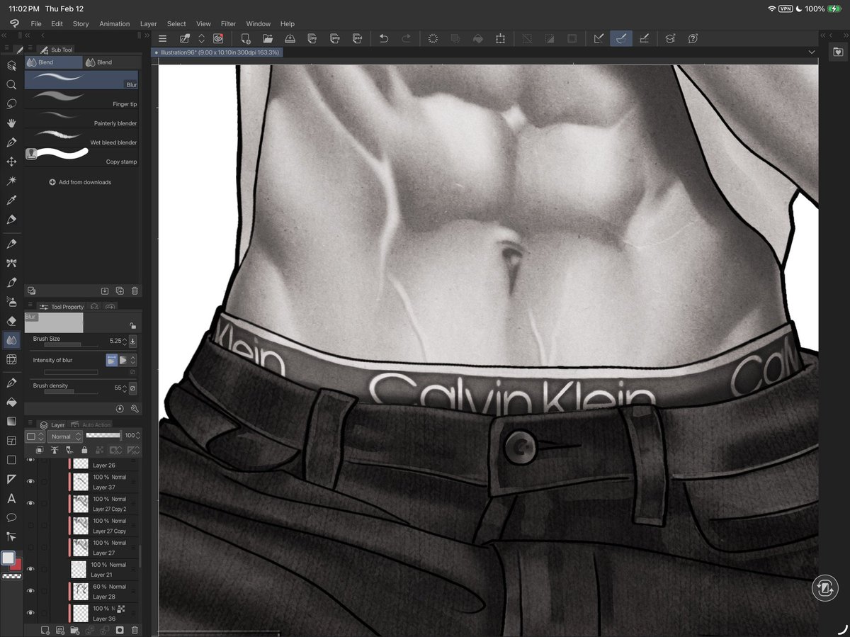The height and width of the screenshot is (637, 850).
Task: Click the Undo arrow in command bar
Action: (x=384, y=39)
